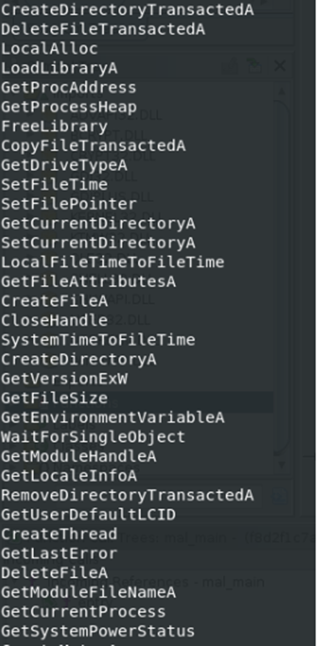Select the GetVersionExW entry
318x646 pixels.
[x=64, y=379]
